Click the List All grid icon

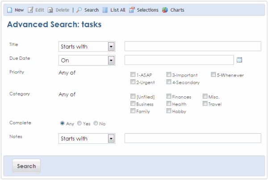[x=105, y=10]
